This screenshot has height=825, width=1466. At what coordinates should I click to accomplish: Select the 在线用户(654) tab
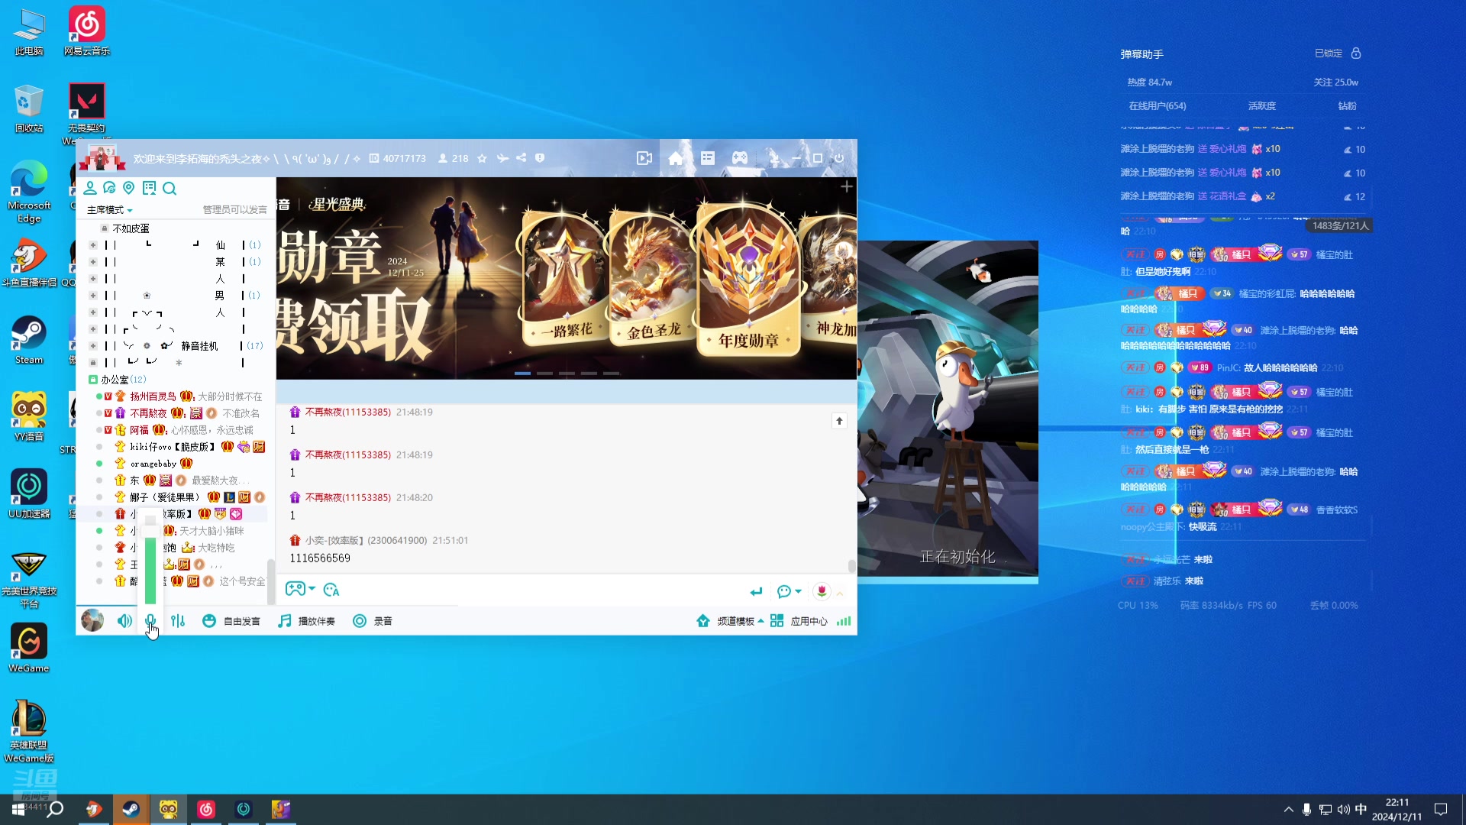point(1157,106)
